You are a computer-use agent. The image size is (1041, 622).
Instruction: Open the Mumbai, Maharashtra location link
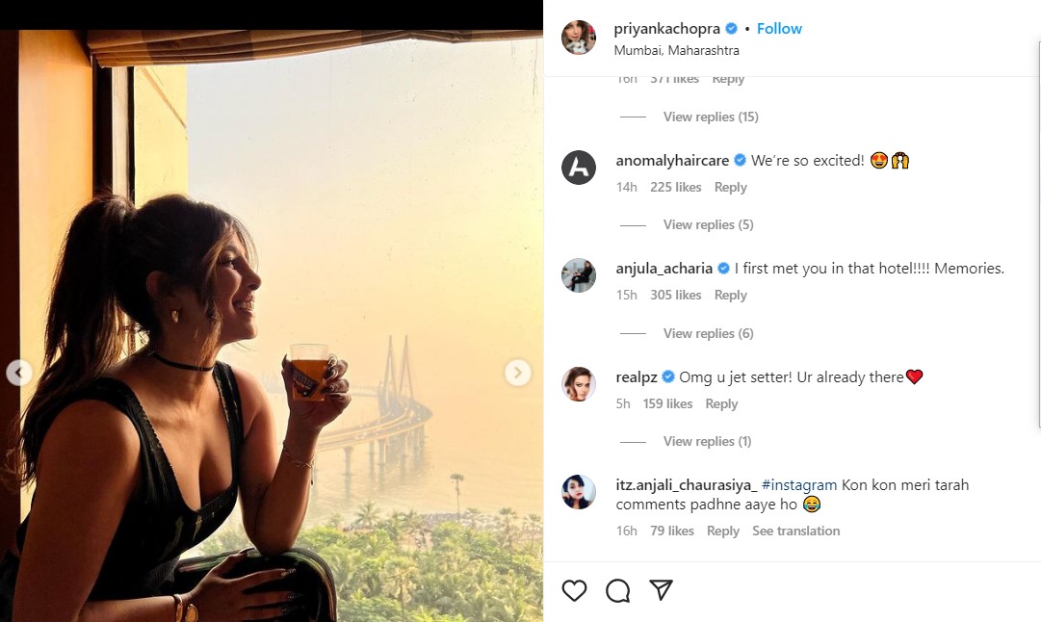[677, 50]
